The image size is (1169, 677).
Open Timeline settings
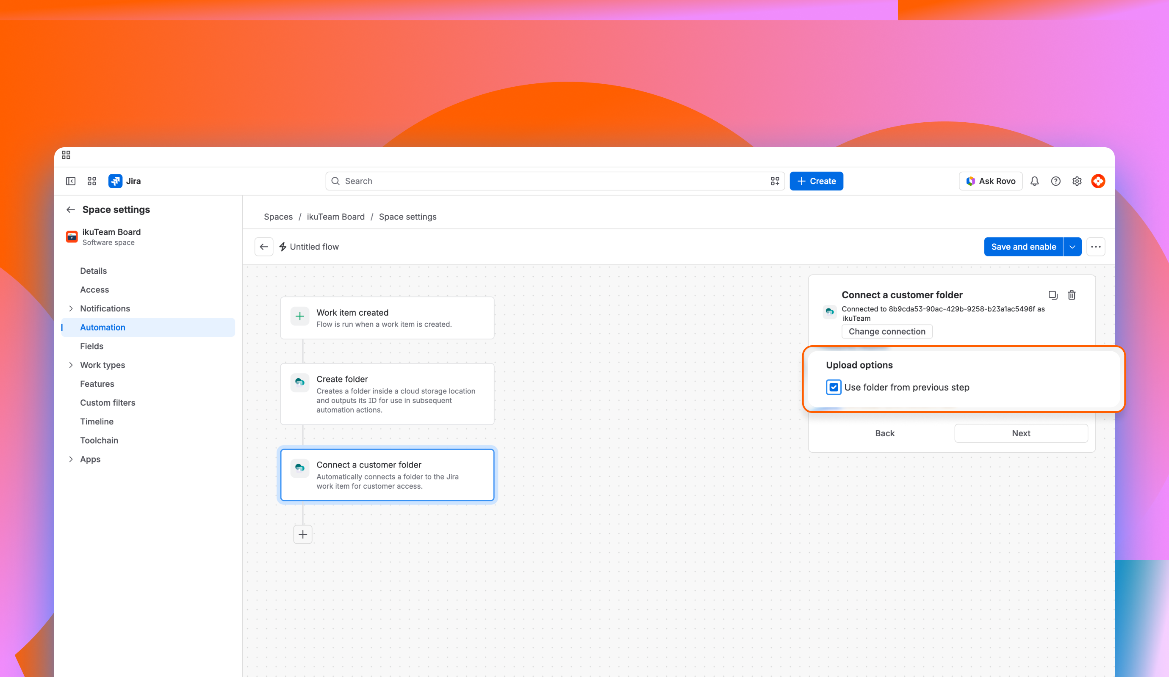pyautogui.click(x=97, y=421)
